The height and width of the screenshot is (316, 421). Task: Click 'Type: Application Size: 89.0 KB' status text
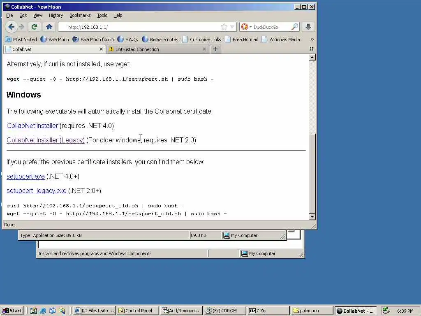tap(51, 235)
